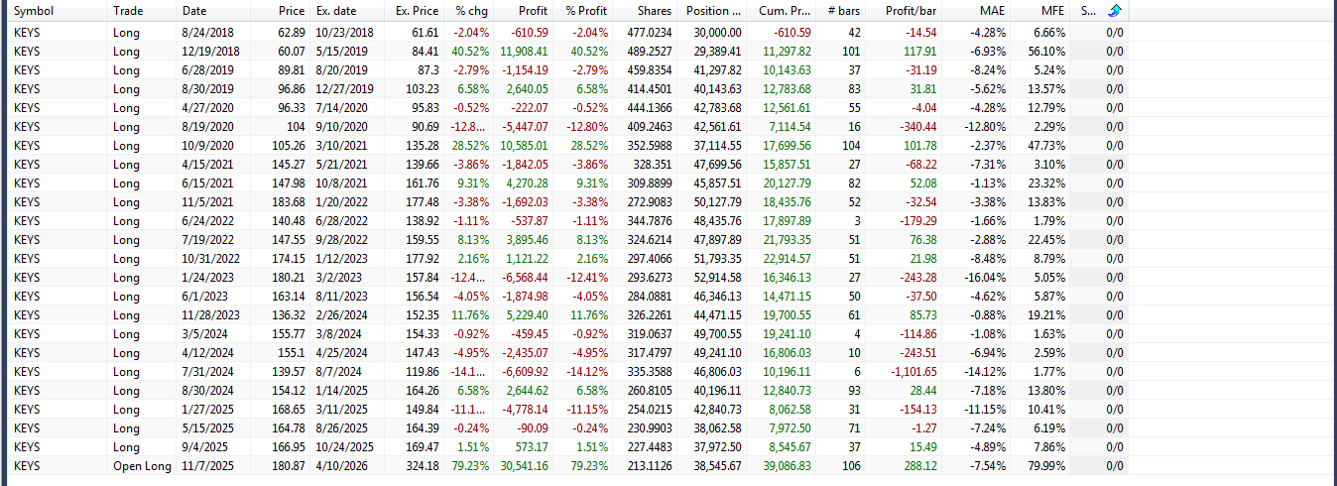
Task: Select the trade entered 8/24/2018
Action: [200, 33]
